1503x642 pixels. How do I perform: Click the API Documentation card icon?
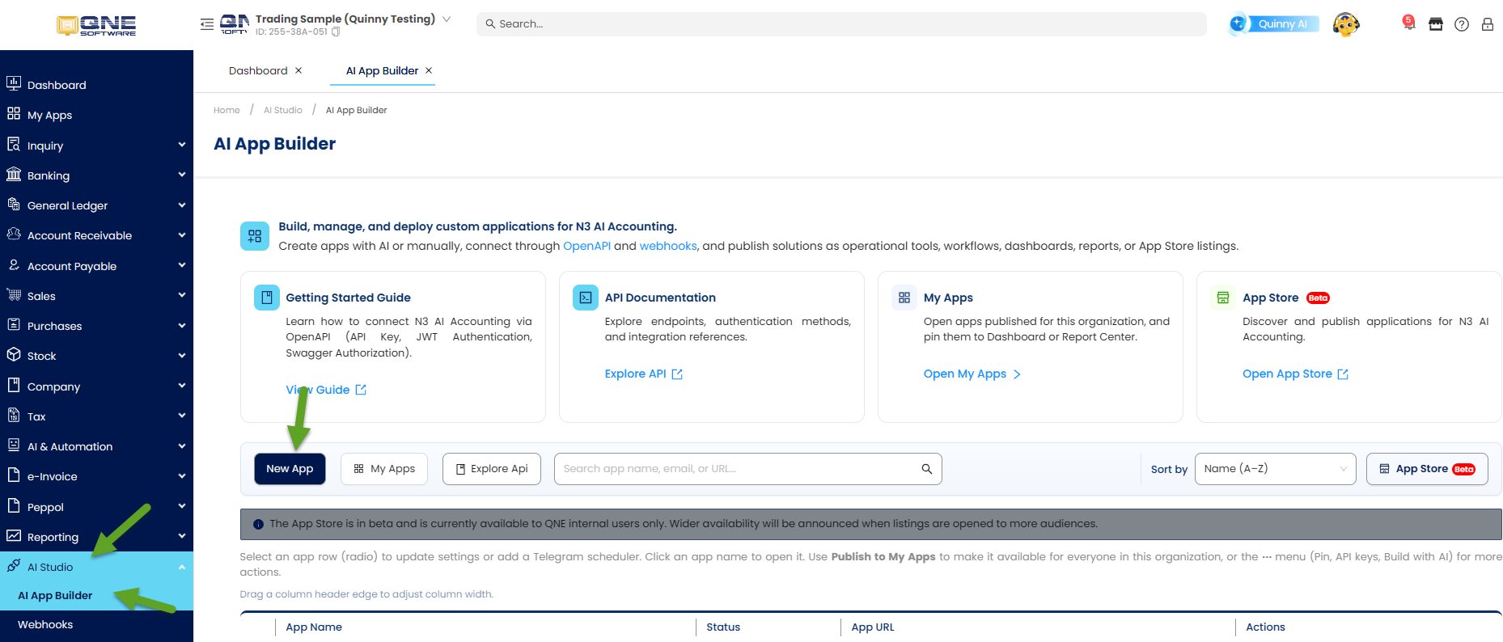(586, 298)
